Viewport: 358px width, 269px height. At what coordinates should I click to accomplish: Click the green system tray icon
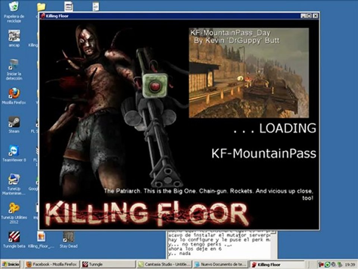tap(327, 265)
